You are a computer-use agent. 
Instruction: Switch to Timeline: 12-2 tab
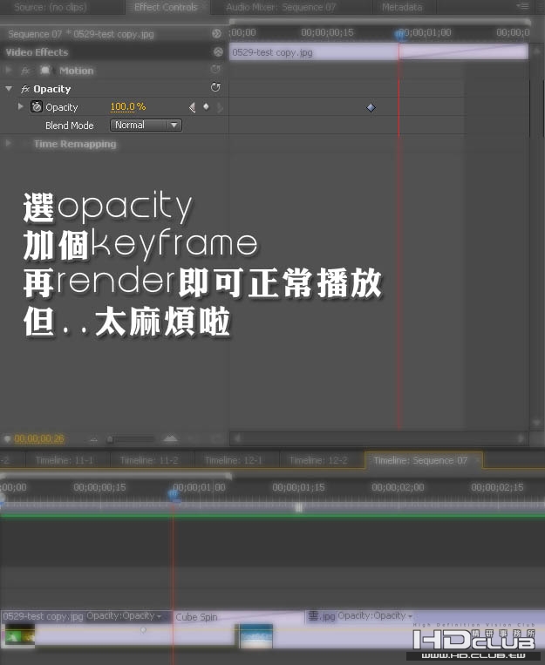(318, 460)
